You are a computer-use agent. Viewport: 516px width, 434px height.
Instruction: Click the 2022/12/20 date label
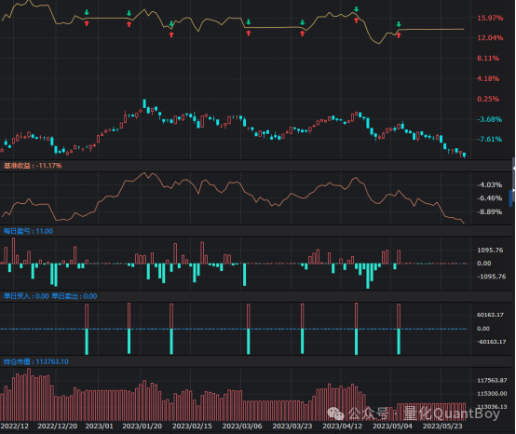point(57,427)
